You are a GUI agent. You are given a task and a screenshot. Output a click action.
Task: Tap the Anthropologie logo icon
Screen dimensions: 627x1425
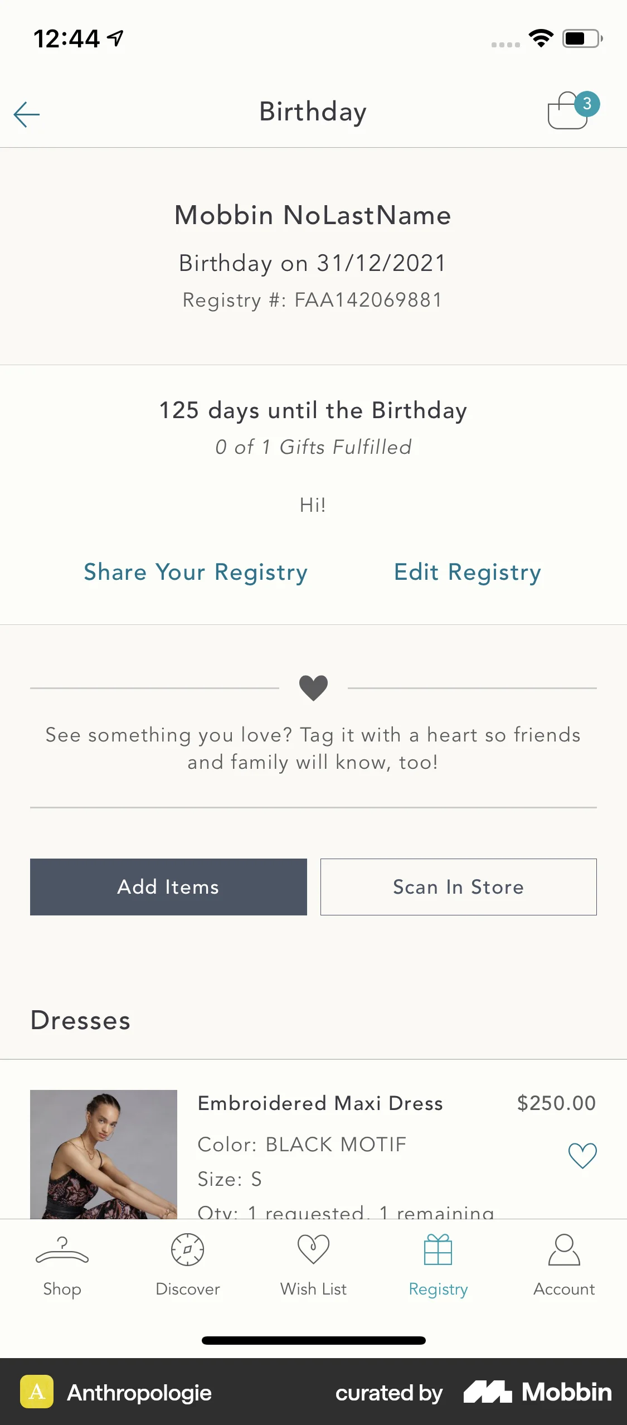pos(37,1392)
